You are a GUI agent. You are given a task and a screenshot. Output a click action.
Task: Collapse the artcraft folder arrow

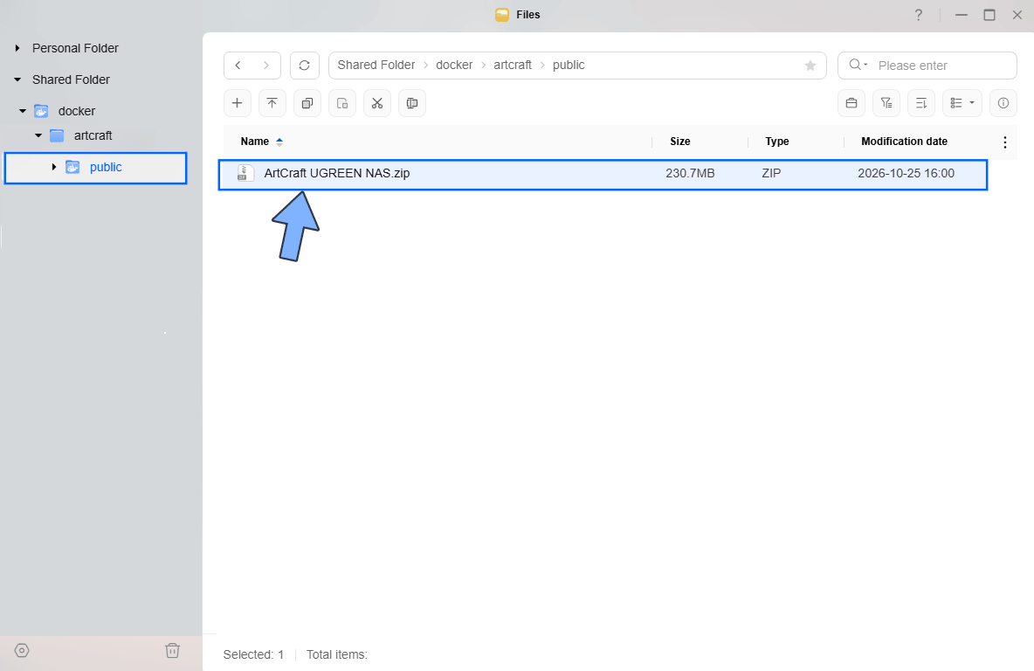pos(38,135)
